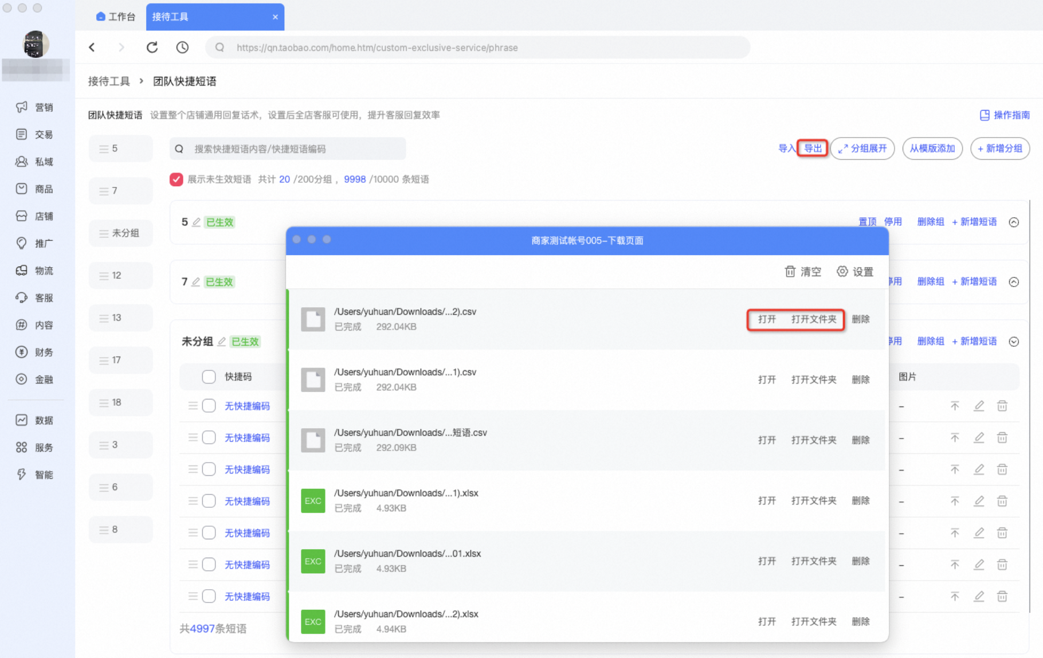Open 内容 content in sidebar
Viewport: 1043px width, 658px height.
pos(34,325)
